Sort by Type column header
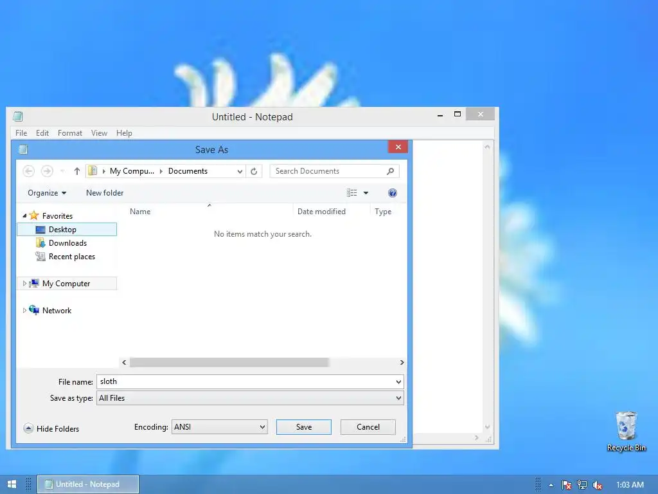 coord(383,211)
